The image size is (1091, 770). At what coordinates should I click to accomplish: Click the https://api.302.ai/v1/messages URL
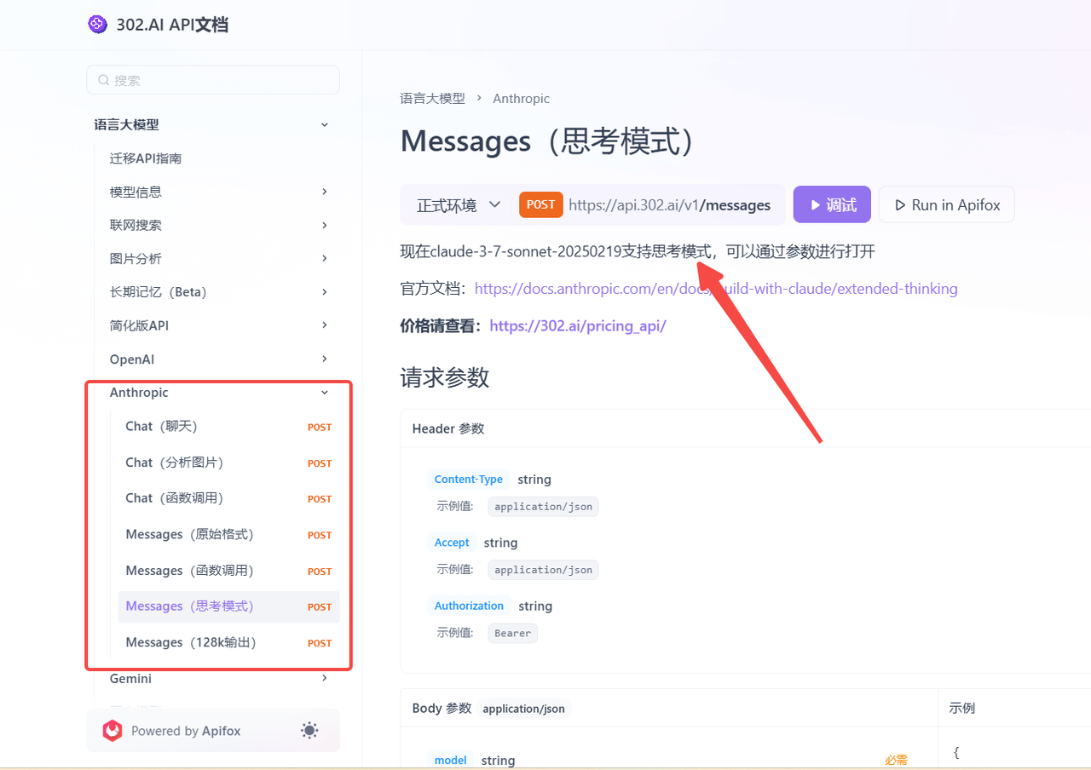(669, 205)
